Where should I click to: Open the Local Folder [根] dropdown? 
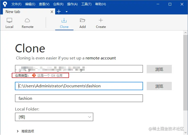point(54,117)
